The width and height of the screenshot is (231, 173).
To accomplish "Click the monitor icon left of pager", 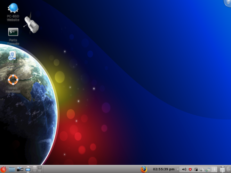I will tap(28, 169).
